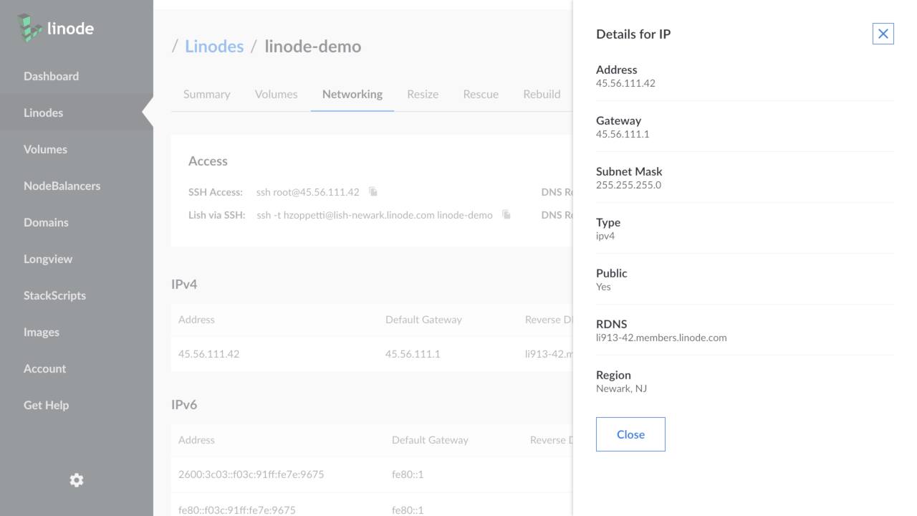Go to Volumes in the sidebar
This screenshot has height=516, width=917.
(x=45, y=149)
